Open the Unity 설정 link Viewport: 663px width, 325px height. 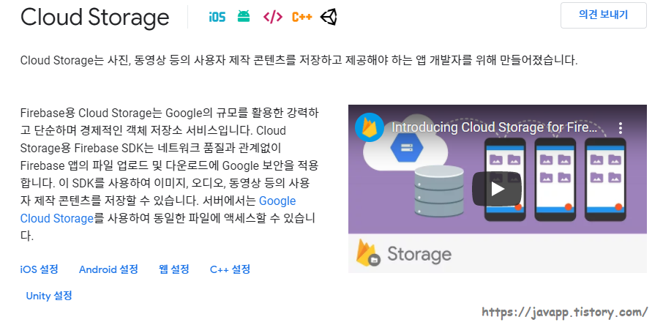[49, 296]
